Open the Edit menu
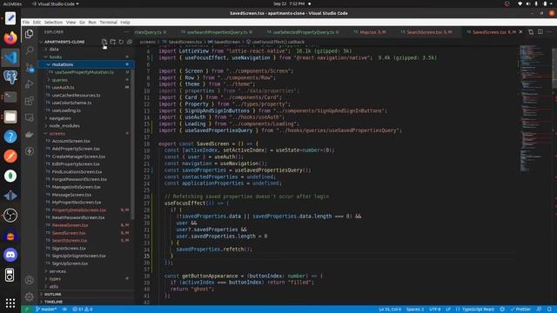Image resolution: width=557 pixels, height=313 pixels. point(37,22)
